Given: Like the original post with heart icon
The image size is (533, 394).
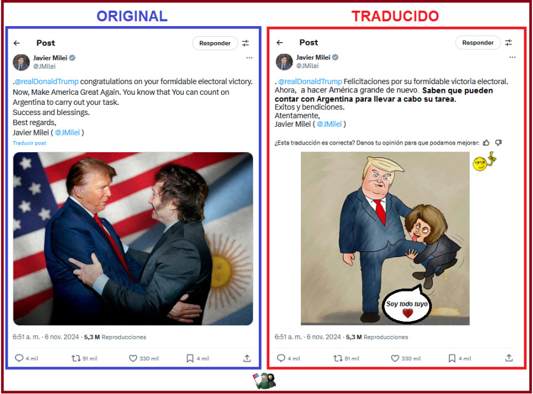Looking at the screenshot, I should [x=133, y=358].
